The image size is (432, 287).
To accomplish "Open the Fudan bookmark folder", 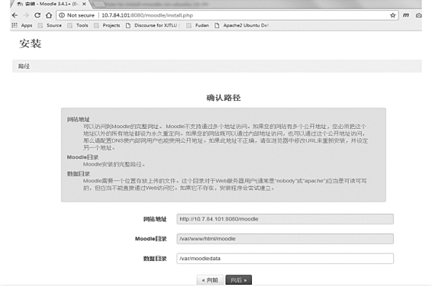I will [198, 25].
